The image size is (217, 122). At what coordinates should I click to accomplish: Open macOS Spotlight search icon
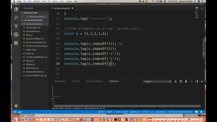tap(195, 1)
